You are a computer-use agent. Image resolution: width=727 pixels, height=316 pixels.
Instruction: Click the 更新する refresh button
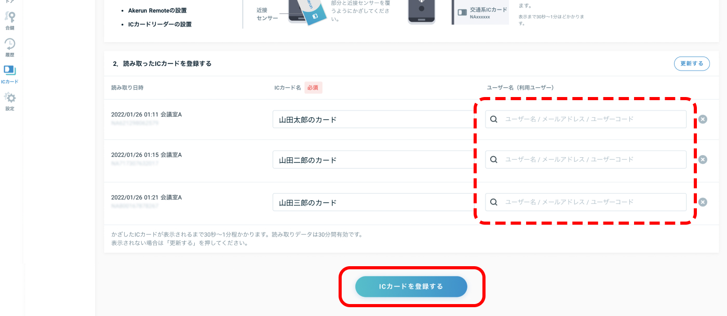click(x=692, y=63)
